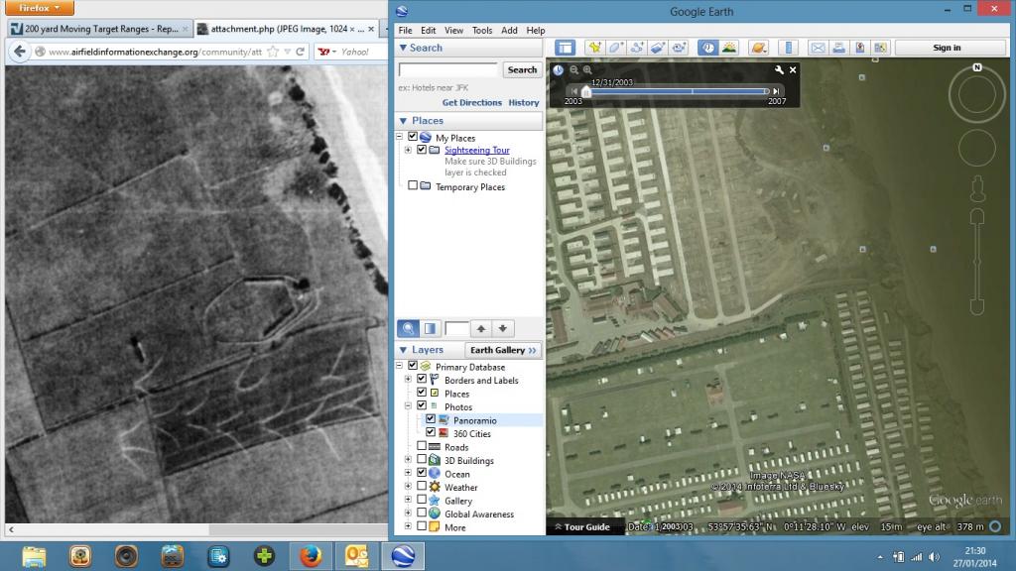
Task: Collapse the My Places tree node
Action: click(399, 137)
